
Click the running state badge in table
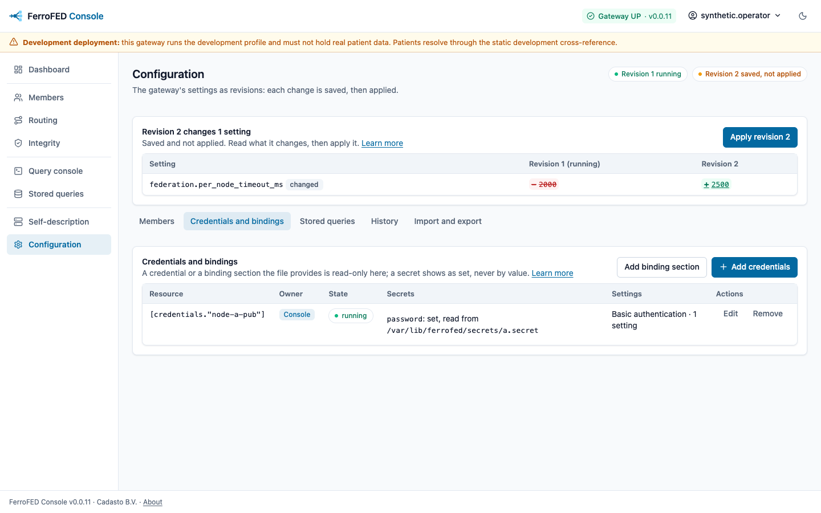[351, 316]
